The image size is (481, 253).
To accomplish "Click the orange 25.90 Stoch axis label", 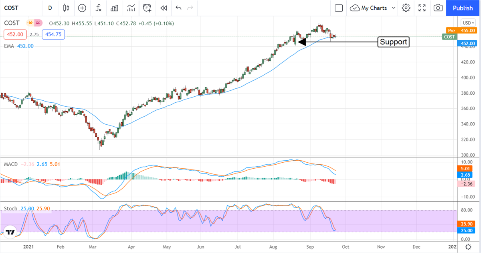I will click(x=466, y=224).
